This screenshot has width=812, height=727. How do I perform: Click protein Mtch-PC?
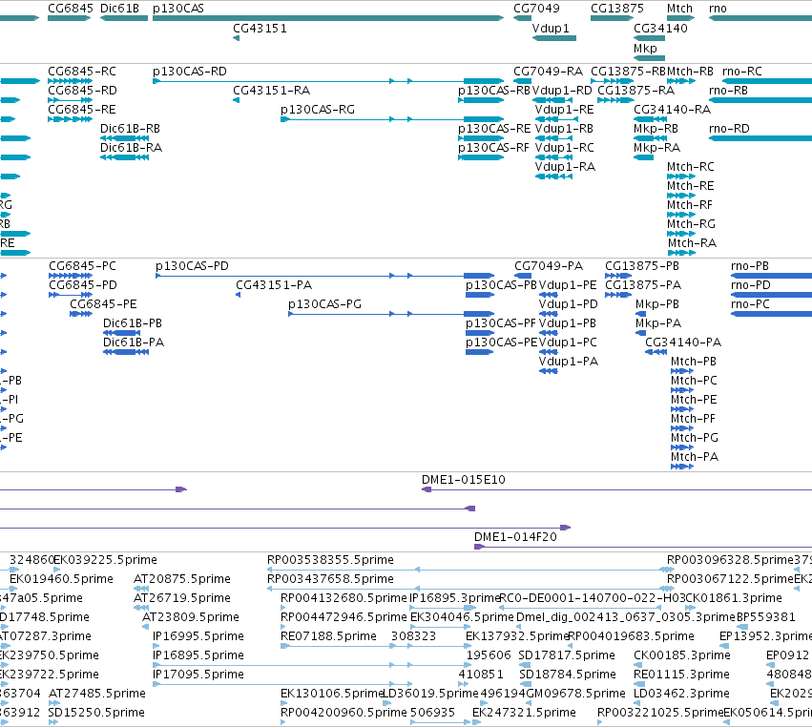694,380
